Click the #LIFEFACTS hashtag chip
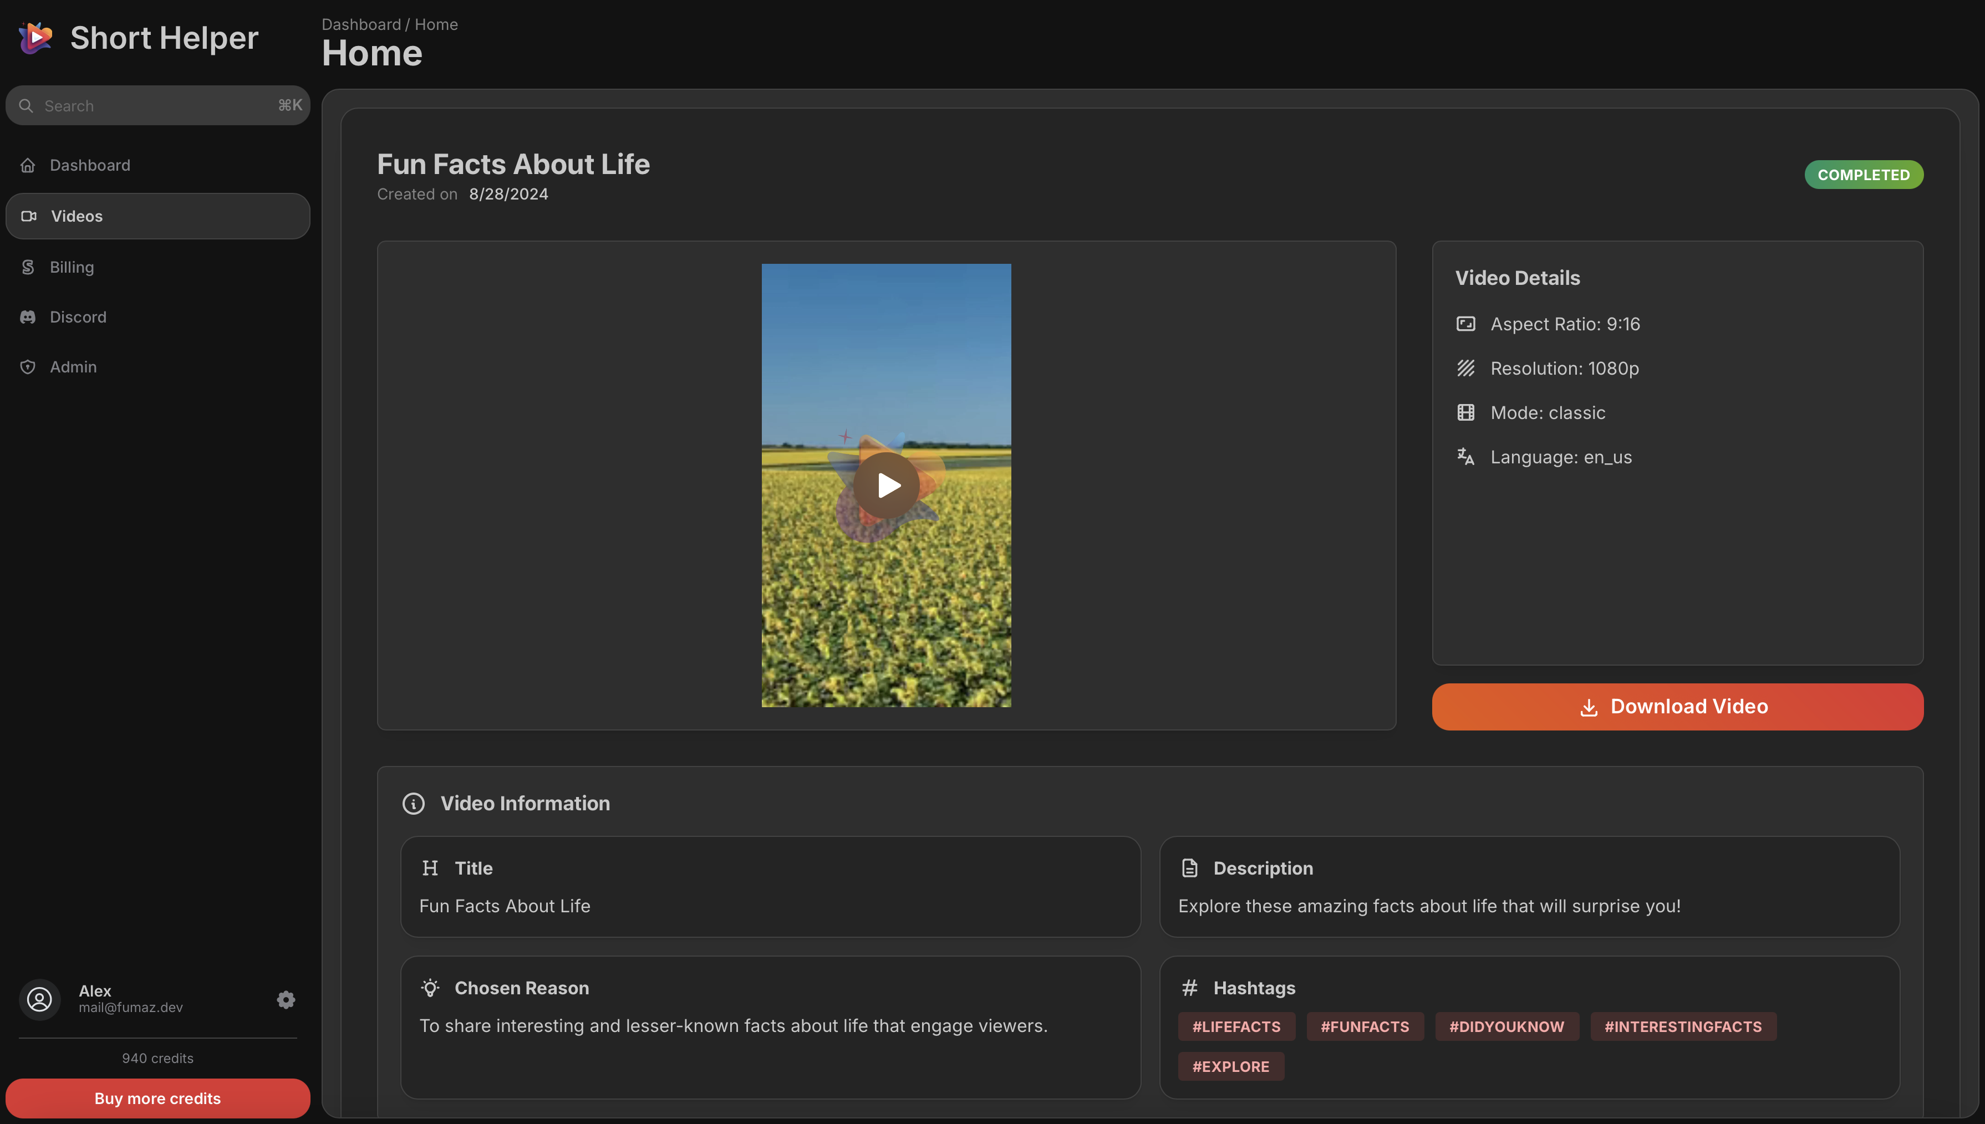 pos(1236,1026)
